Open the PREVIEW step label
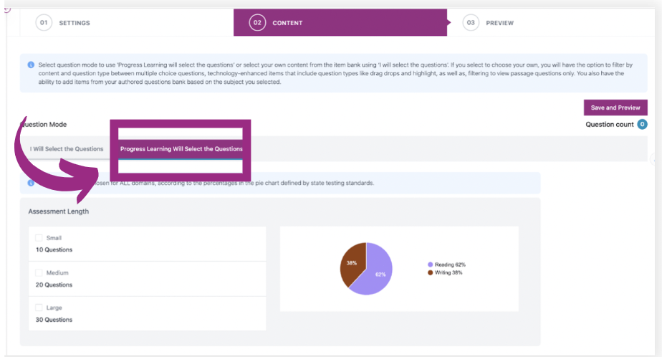 pos(499,23)
